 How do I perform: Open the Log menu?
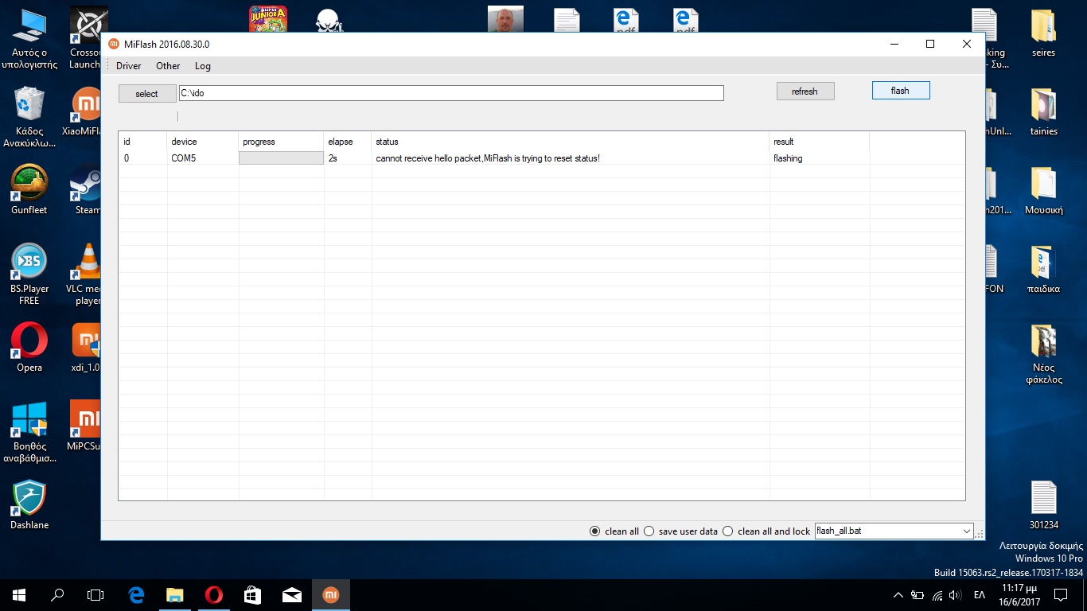click(x=202, y=66)
